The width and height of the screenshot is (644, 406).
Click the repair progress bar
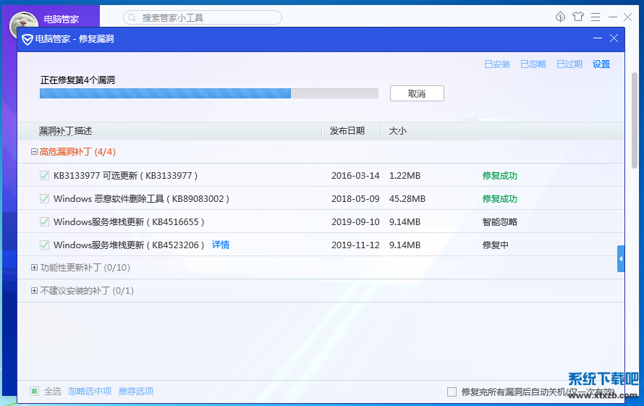point(208,93)
